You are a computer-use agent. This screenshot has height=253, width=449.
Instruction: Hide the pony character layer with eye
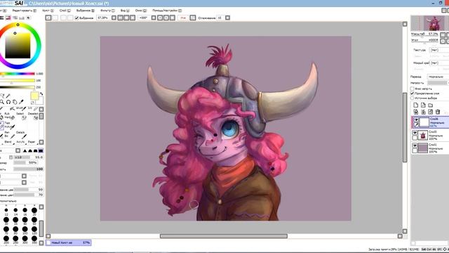[415, 133]
